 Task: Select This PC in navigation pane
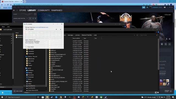click(29, 68)
